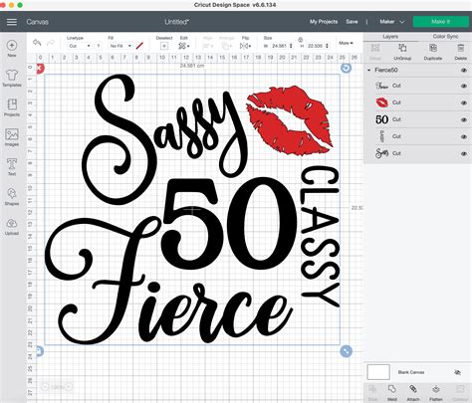472x403 pixels.
Task: Click the vertical CLASSY text on canvas
Action: pos(320,237)
